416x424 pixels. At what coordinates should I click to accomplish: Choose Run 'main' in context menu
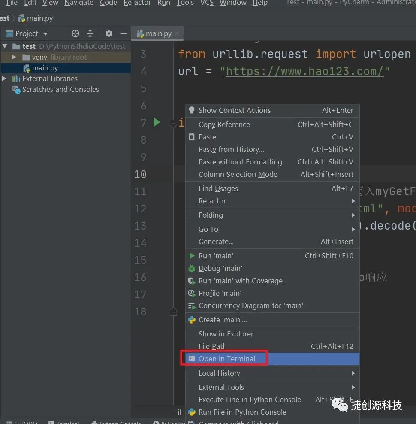272,256
